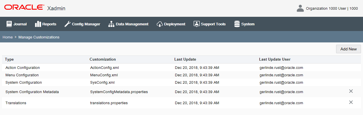Open the Data Management menu
The width and height of the screenshot is (363, 115).
coord(132,24)
